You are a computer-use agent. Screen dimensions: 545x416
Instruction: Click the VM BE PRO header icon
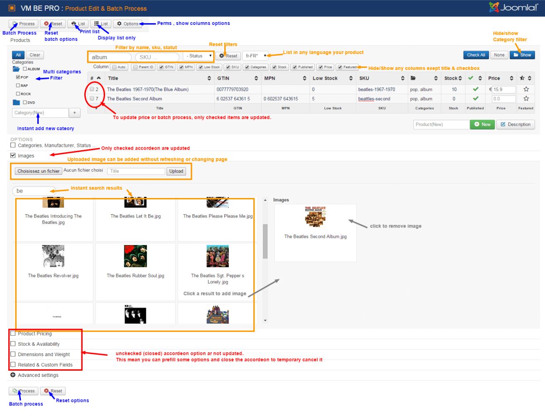coord(12,8)
